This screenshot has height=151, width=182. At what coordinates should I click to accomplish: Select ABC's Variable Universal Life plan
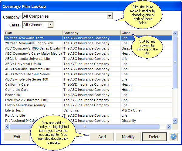tap(27, 69)
